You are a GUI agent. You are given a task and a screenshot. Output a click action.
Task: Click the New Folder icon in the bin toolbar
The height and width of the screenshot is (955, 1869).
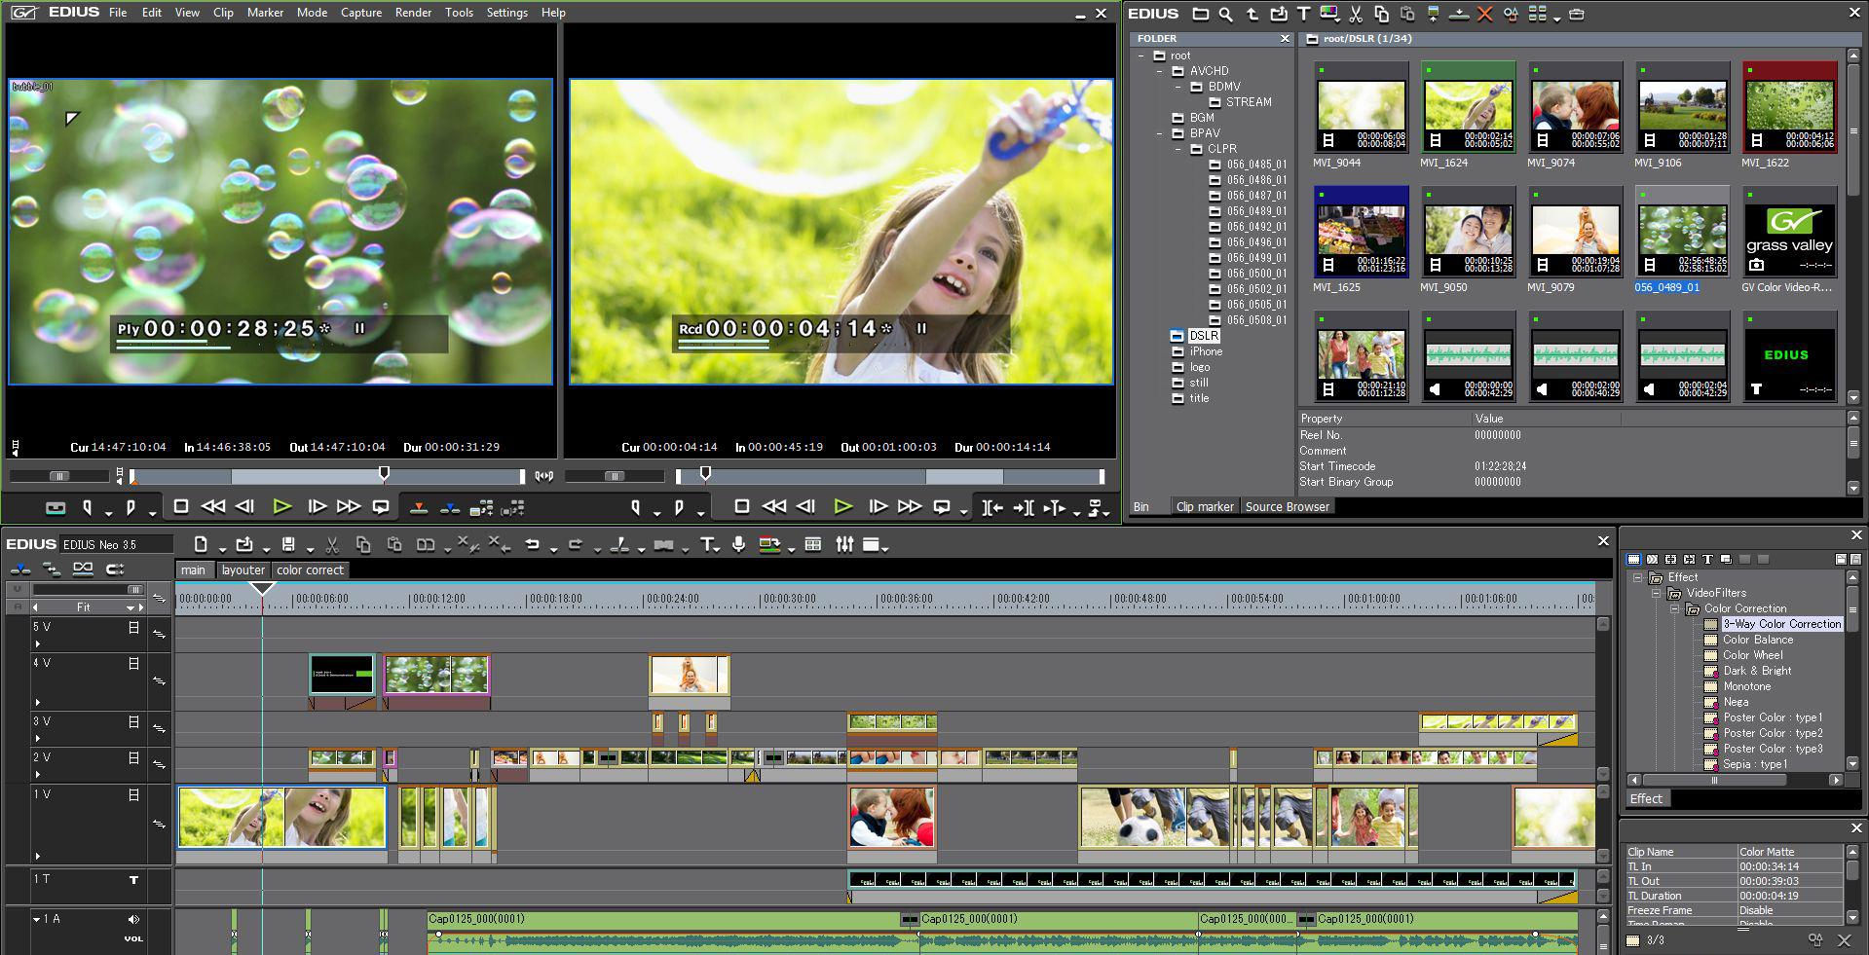click(x=1200, y=14)
